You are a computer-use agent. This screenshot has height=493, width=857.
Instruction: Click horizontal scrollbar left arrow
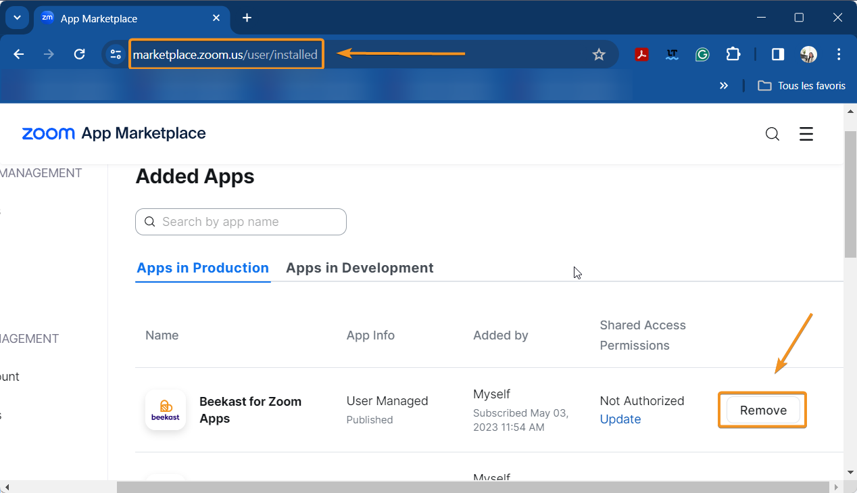pyautogui.click(x=6, y=487)
